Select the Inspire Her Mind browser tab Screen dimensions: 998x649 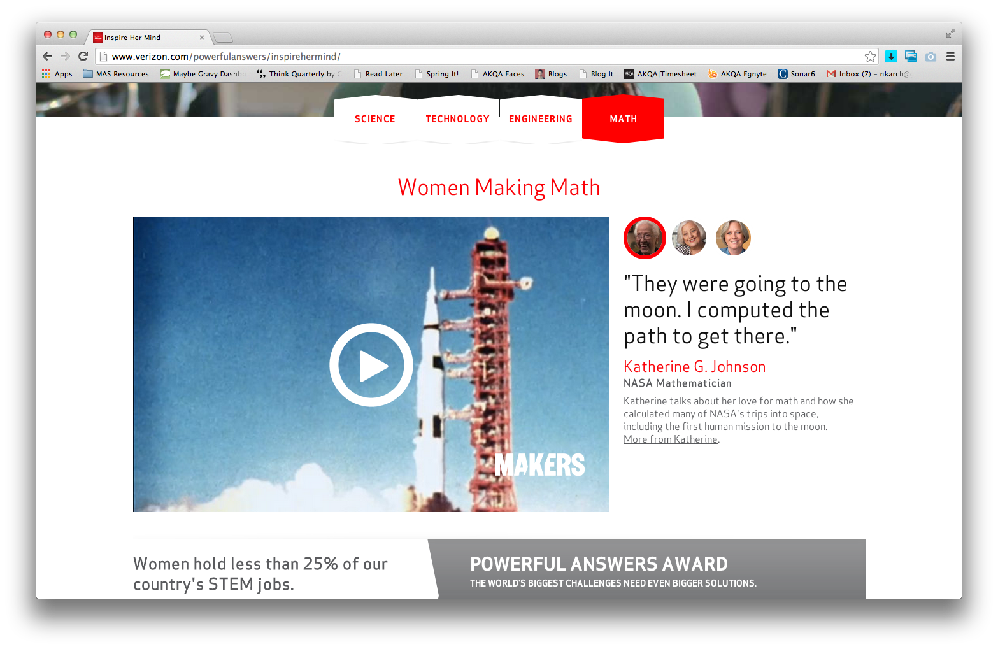click(148, 38)
